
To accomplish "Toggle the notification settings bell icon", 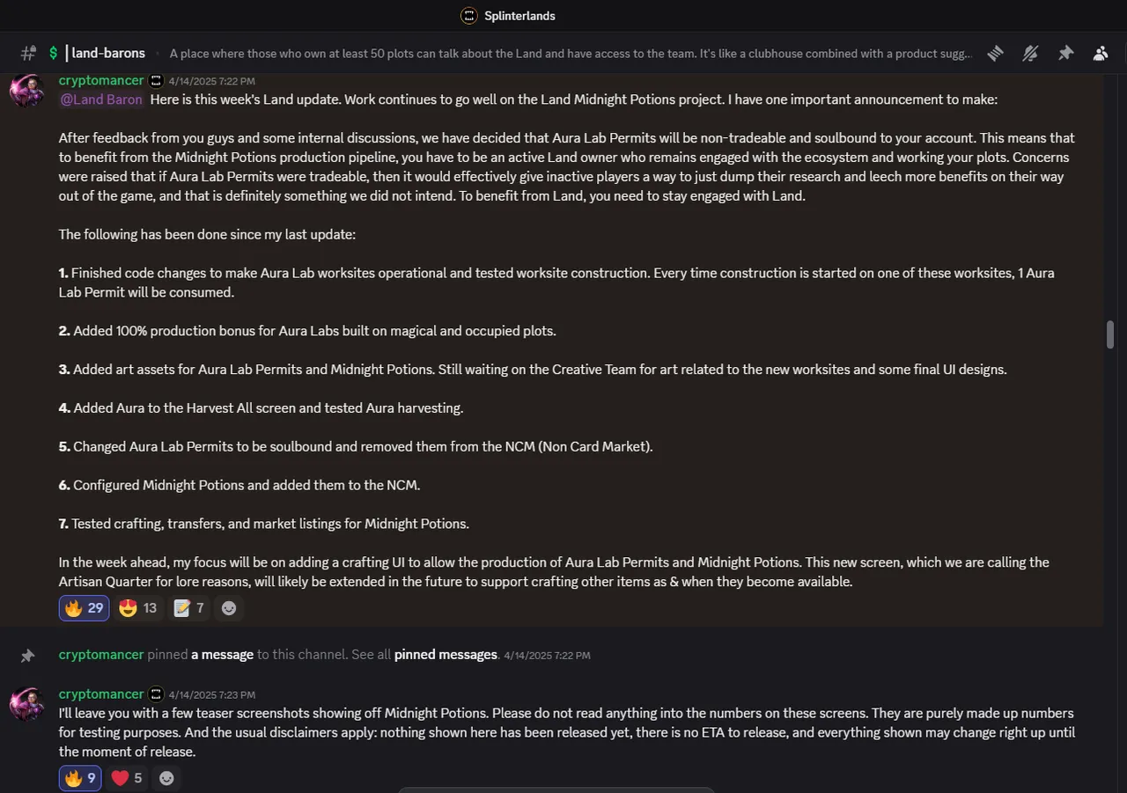I will 1030,54.
